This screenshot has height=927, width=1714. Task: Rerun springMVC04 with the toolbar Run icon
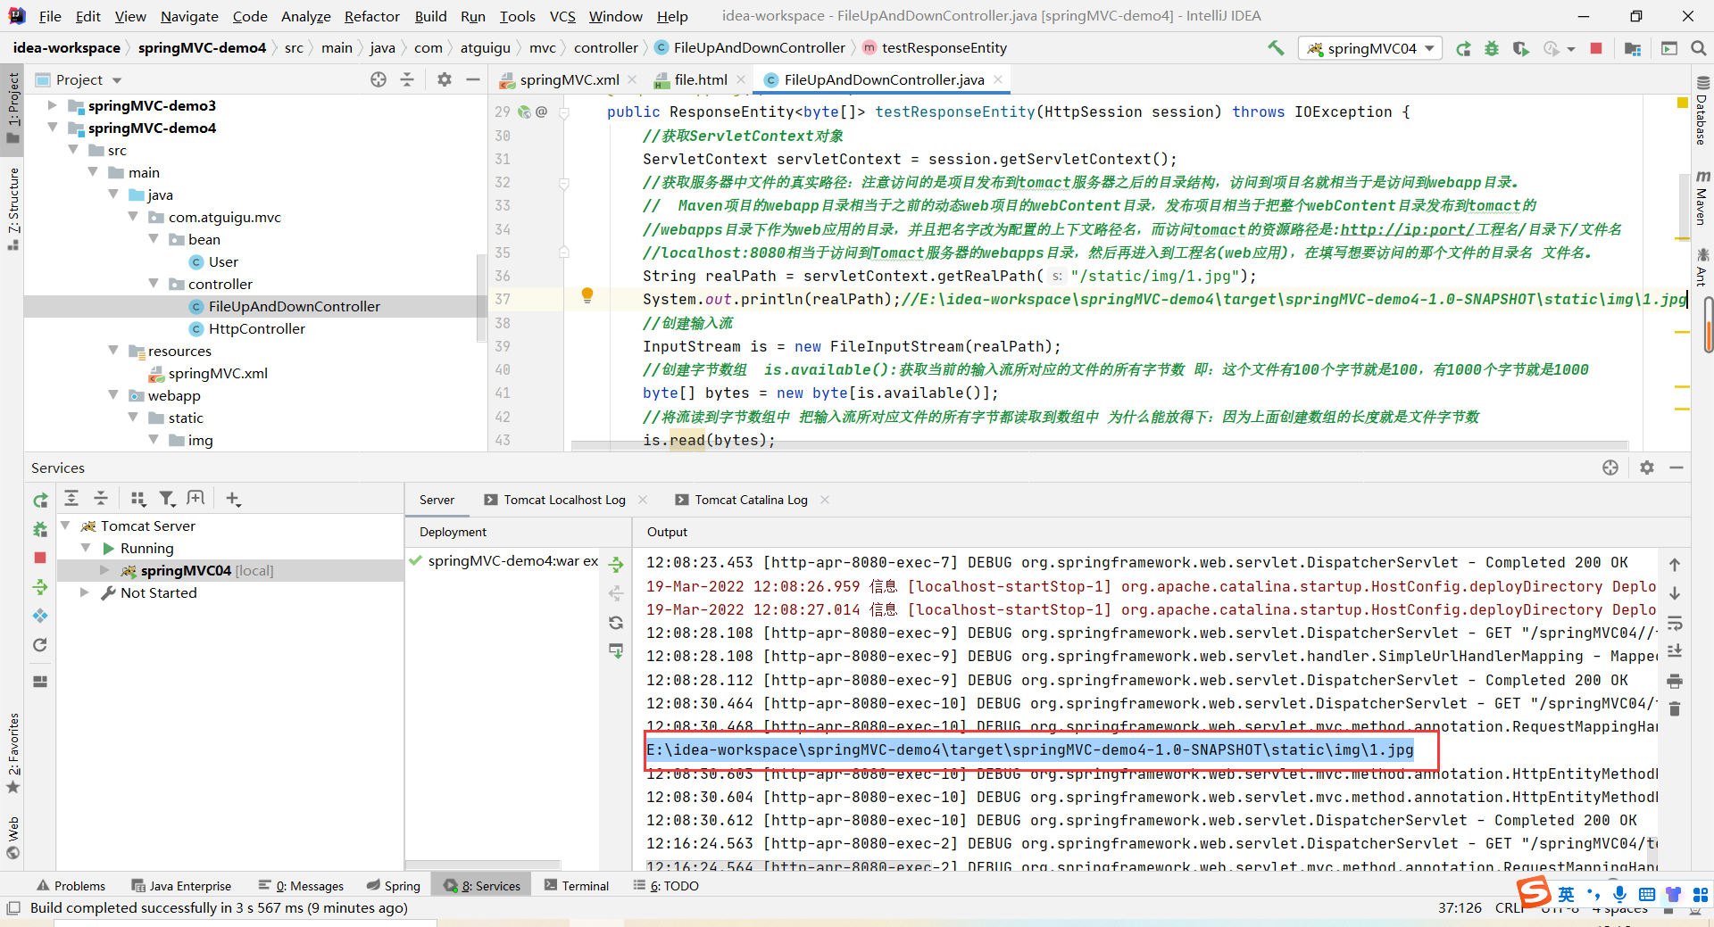pyautogui.click(x=1463, y=48)
